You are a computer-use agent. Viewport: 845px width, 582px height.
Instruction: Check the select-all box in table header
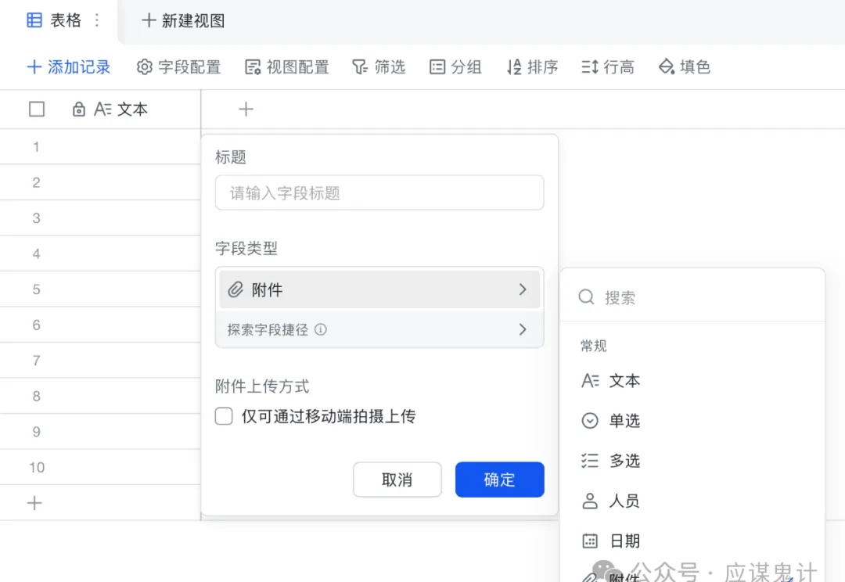36,109
